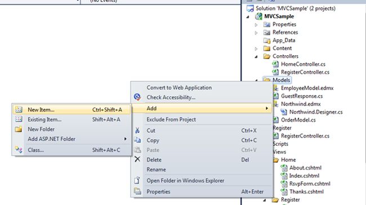Image resolution: width=366 pixels, height=205 pixels.
Task: Collapse the MVCSample project node
Action: tap(248, 17)
